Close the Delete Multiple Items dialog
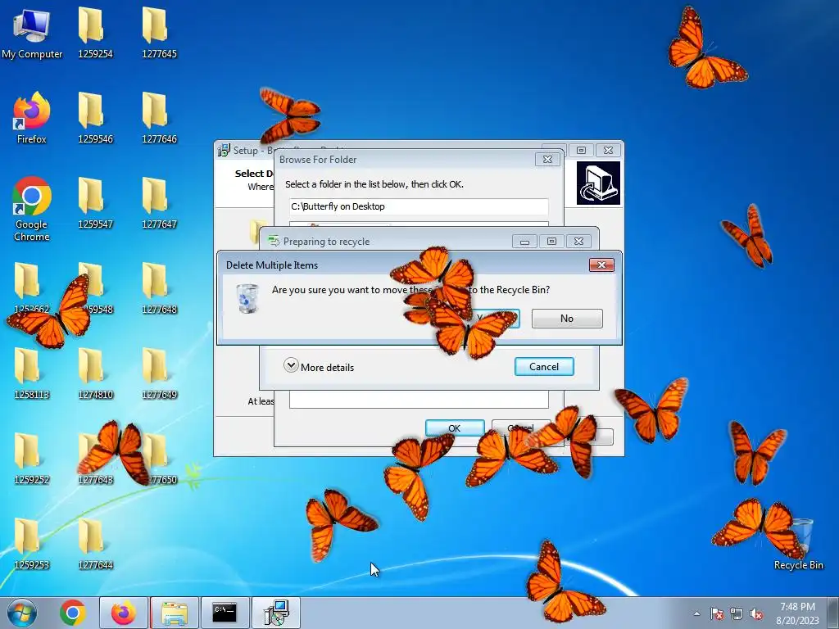The height and width of the screenshot is (629, 839). tap(601, 265)
